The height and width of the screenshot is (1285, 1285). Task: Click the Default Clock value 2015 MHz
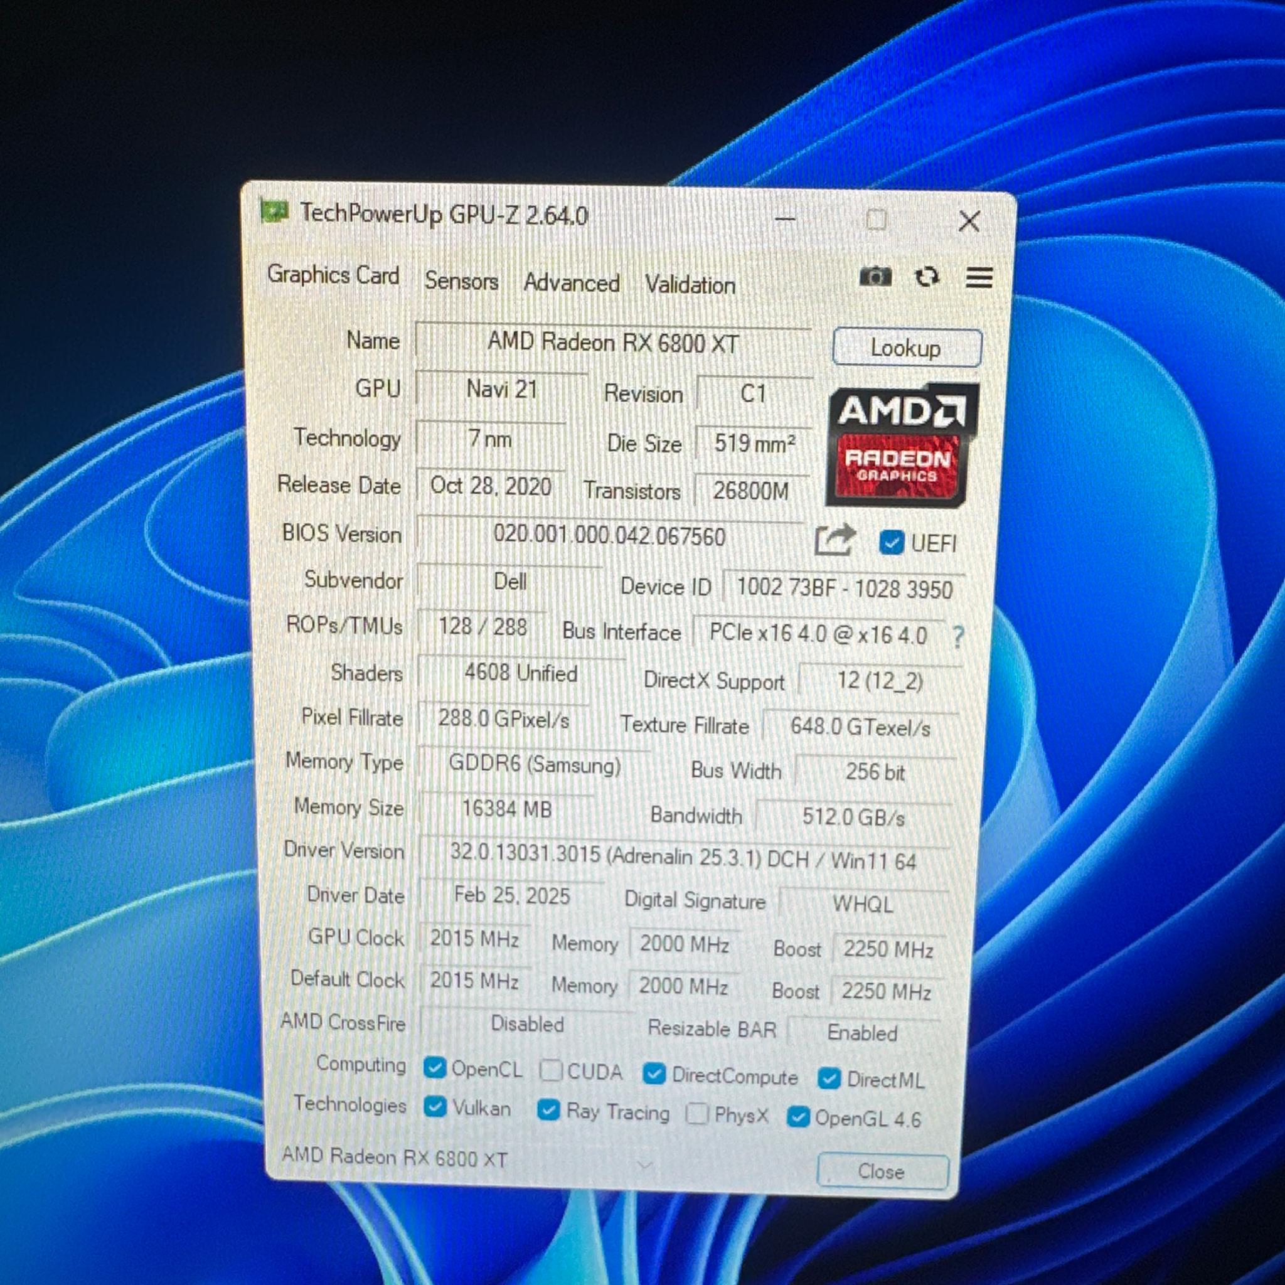pos(475,981)
